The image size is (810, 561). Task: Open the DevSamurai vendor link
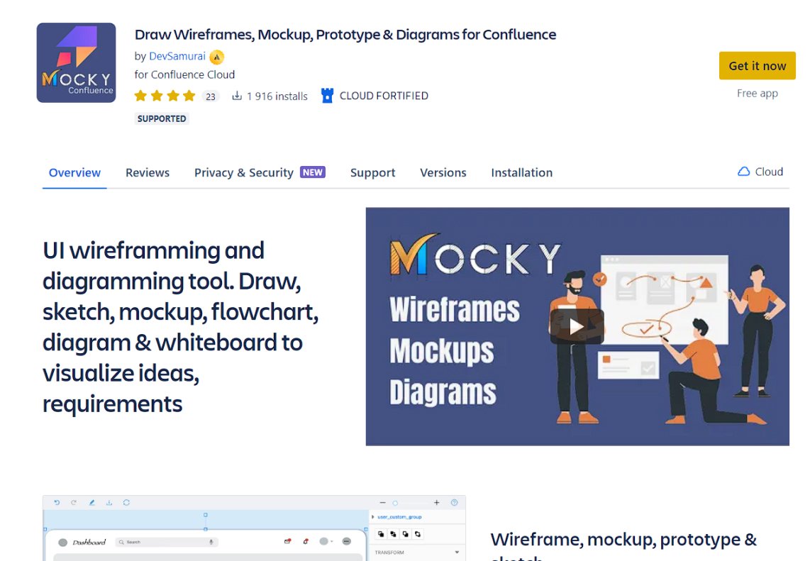[x=177, y=56]
